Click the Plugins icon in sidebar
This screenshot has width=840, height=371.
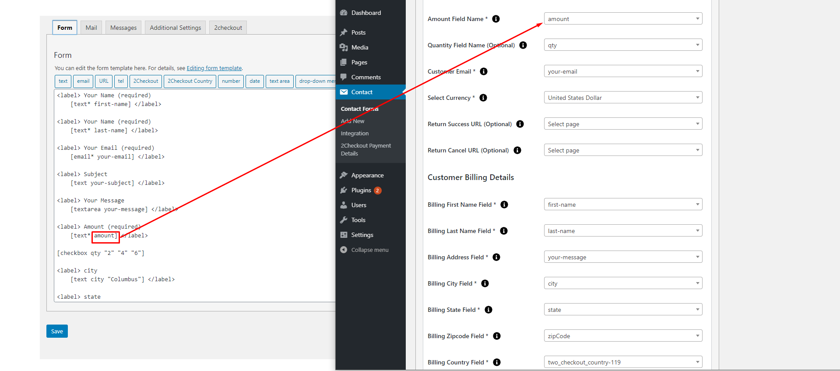pos(344,190)
